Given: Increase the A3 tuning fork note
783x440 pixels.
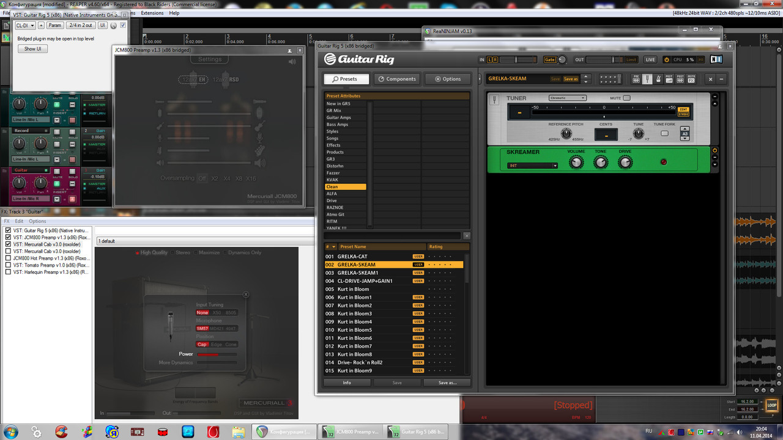Looking at the screenshot, I should click(x=685, y=129).
